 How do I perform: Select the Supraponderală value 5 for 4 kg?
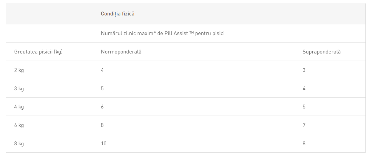304,107
